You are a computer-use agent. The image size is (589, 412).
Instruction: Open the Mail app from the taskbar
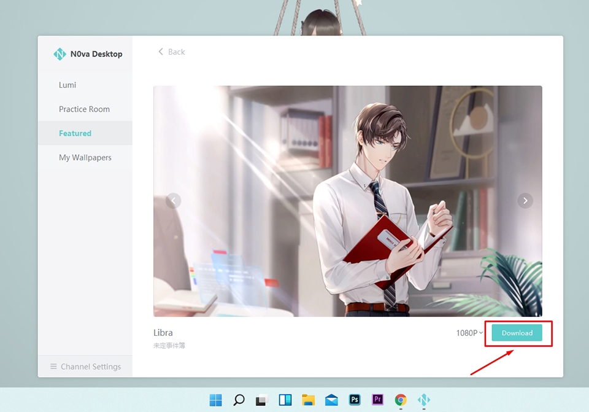pos(331,400)
